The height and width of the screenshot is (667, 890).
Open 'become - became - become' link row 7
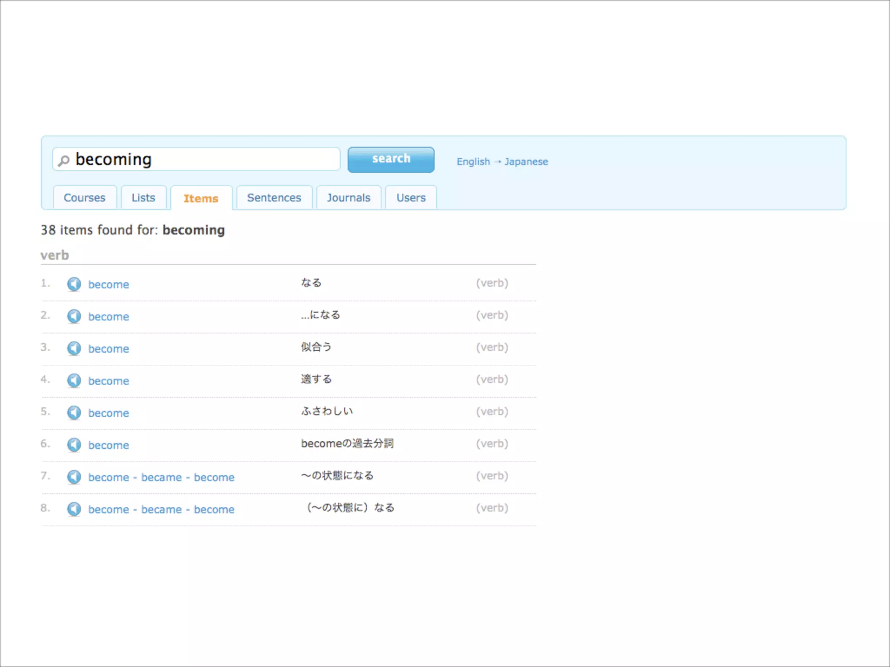point(161,478)
